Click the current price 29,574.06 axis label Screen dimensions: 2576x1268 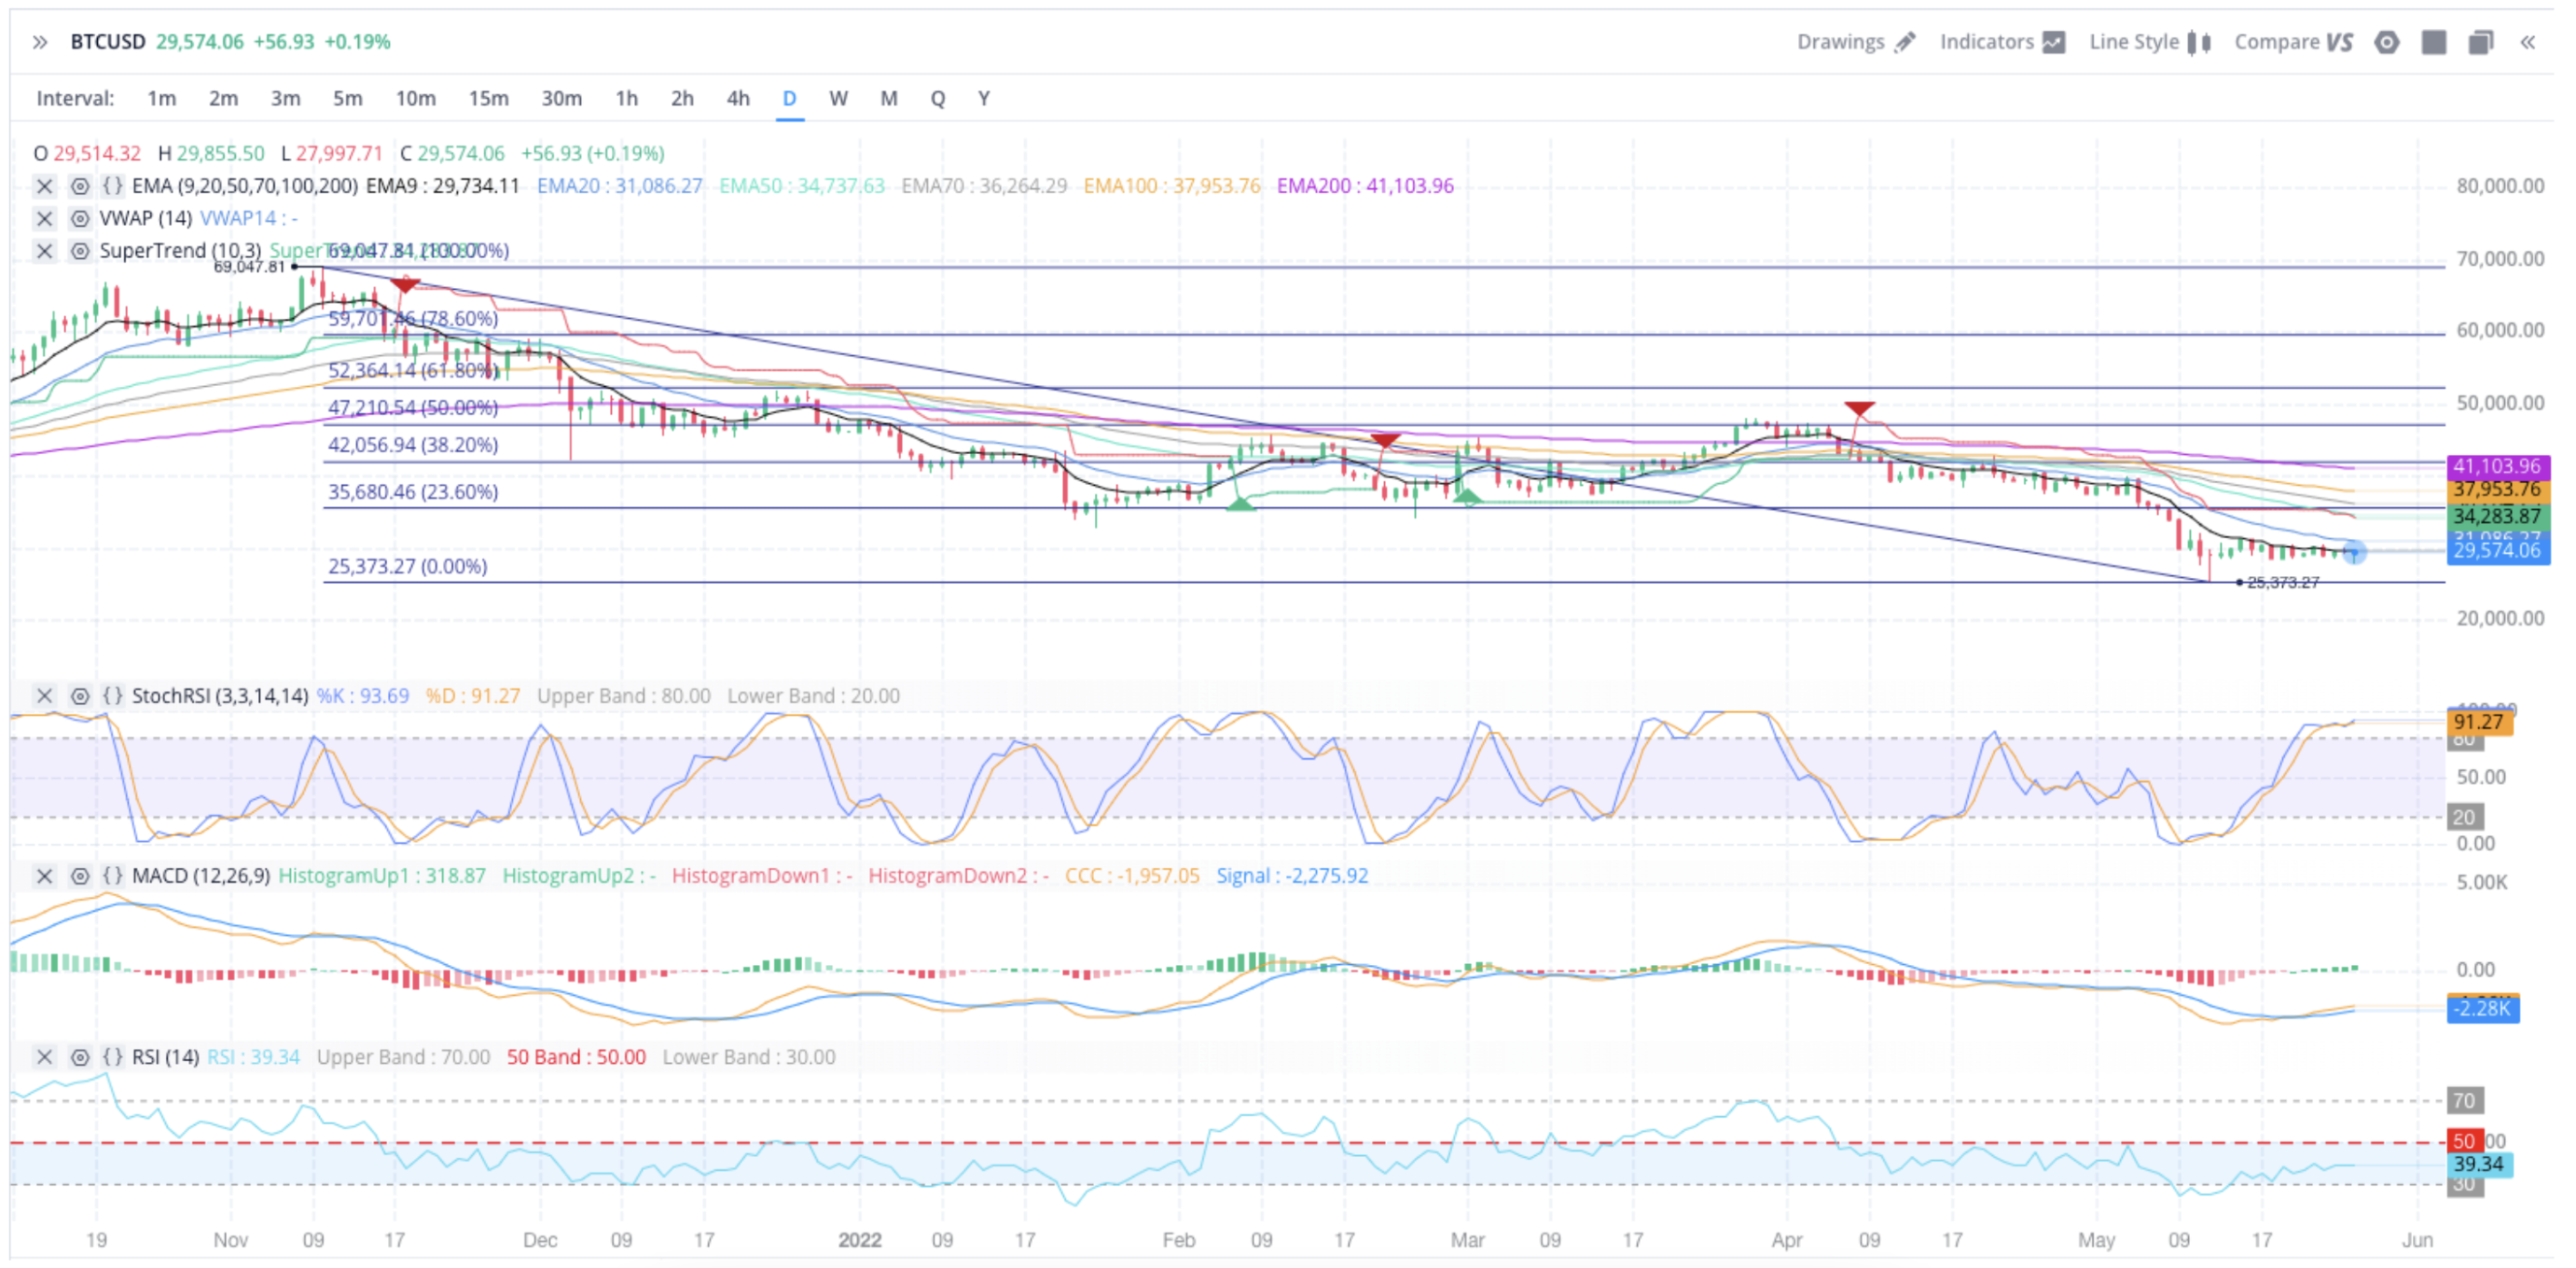pyautogui.click(x=2496, y=551)
